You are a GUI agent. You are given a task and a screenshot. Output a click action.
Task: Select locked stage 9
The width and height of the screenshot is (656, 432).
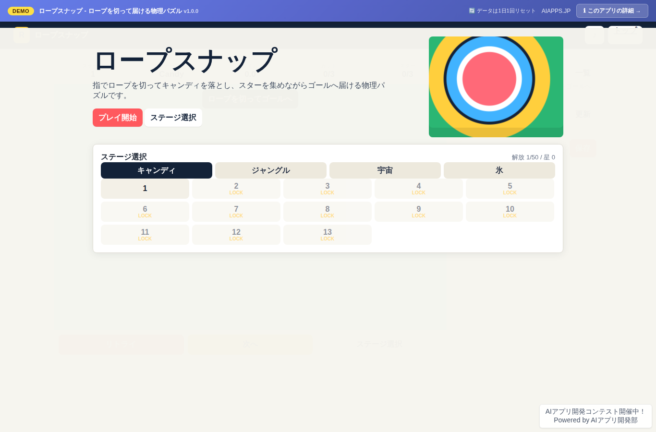[x=419, y=212]
